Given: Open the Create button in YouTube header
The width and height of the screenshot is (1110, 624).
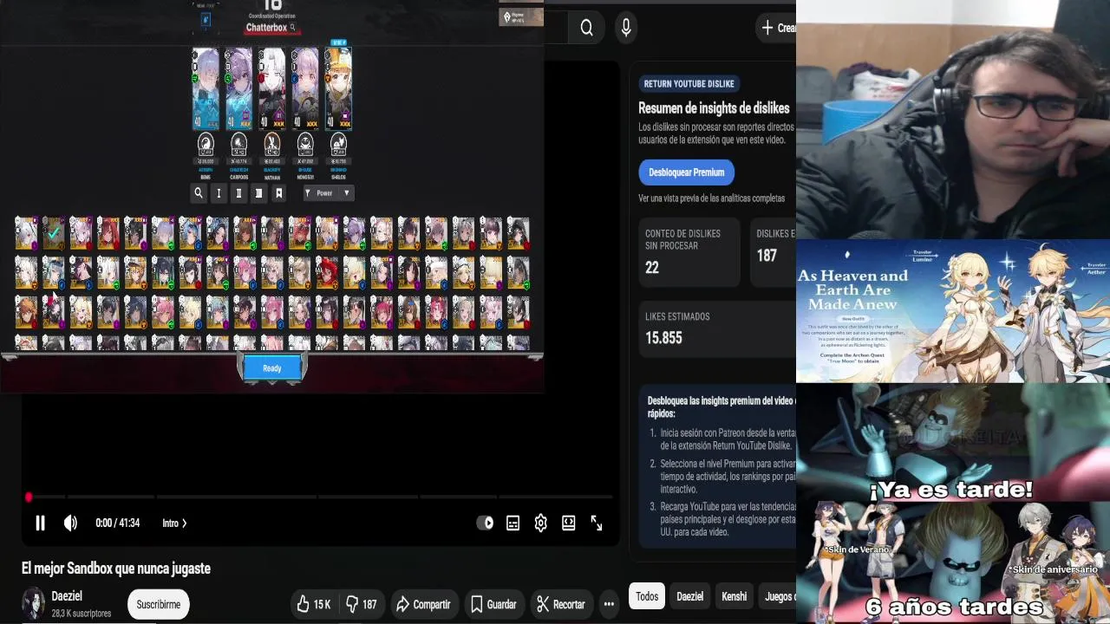Looking at the screenshot, I should click(776, 28).
